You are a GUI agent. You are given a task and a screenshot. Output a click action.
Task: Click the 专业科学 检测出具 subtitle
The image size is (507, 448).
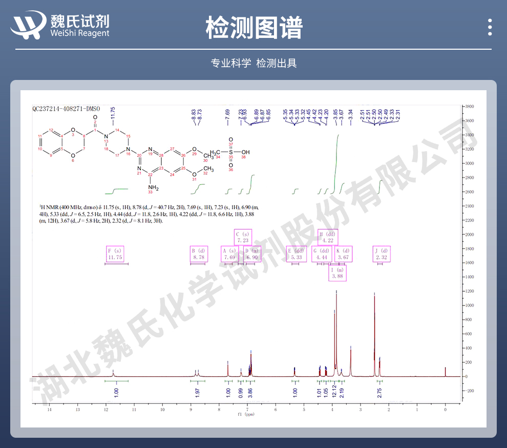tap(253, 63)
